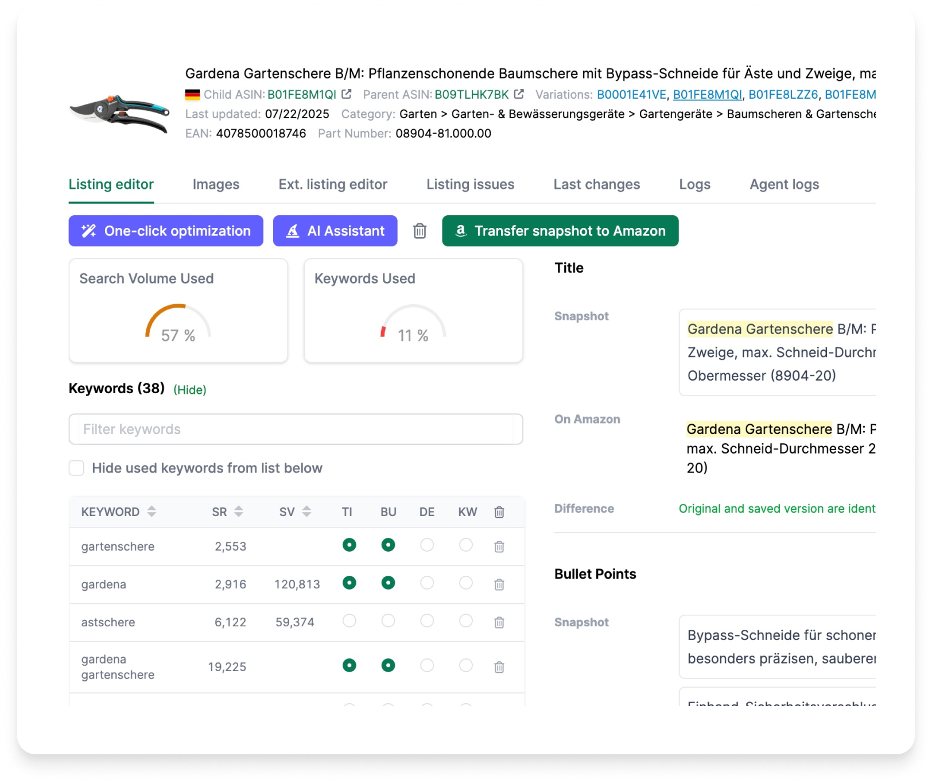
Task: Click SV value 120,813
Action: pyautogui.click(x=297, y=584)
